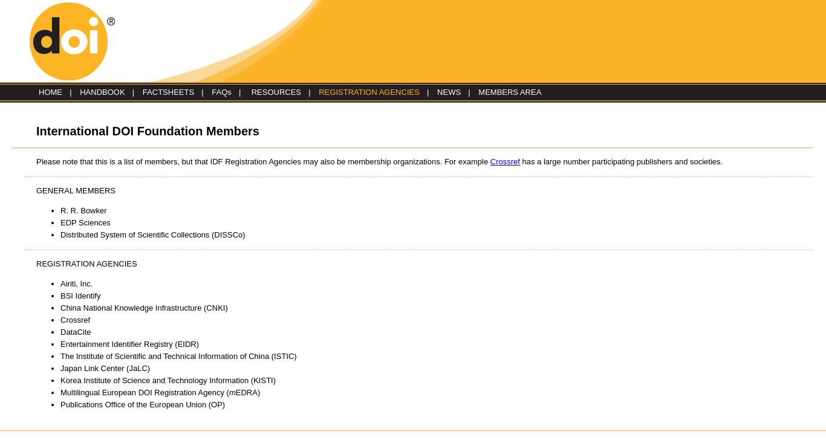Image resolution: width=826 pixels, height=446 pixels.
Task: Click the REGISTRATION AGENCIES section label
Action: 86,264
